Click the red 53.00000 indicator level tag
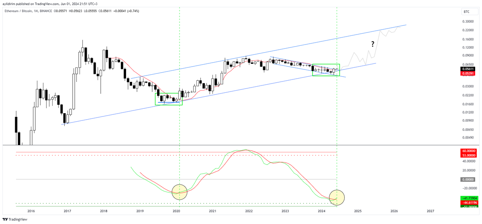 tap(468, 155)
